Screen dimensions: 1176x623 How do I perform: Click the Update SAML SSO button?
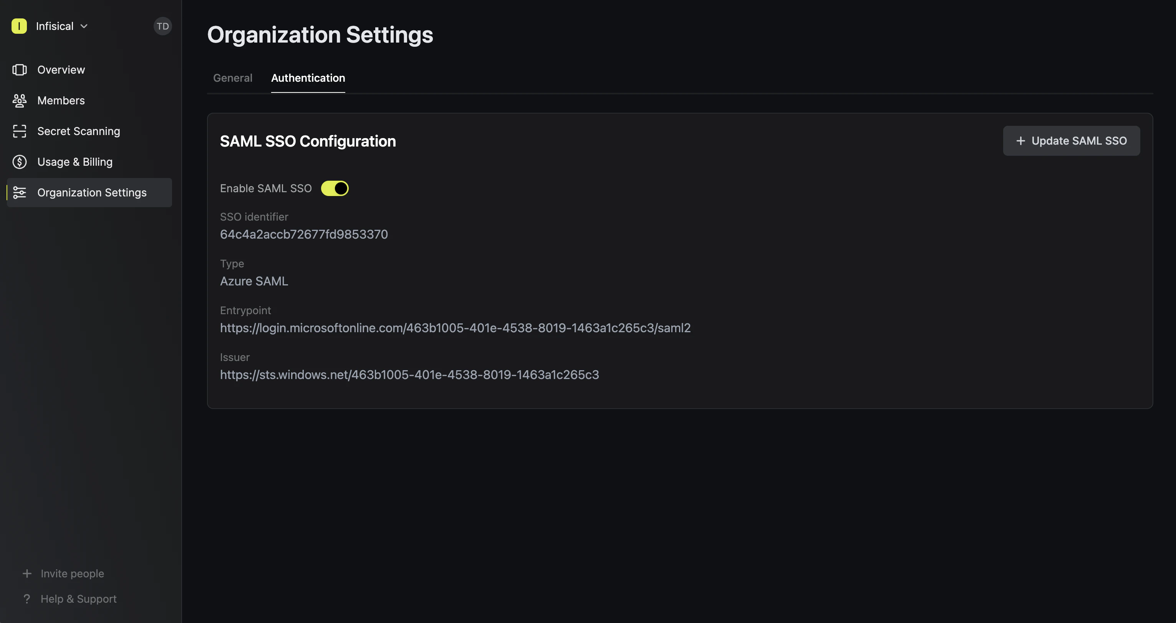1072,141
